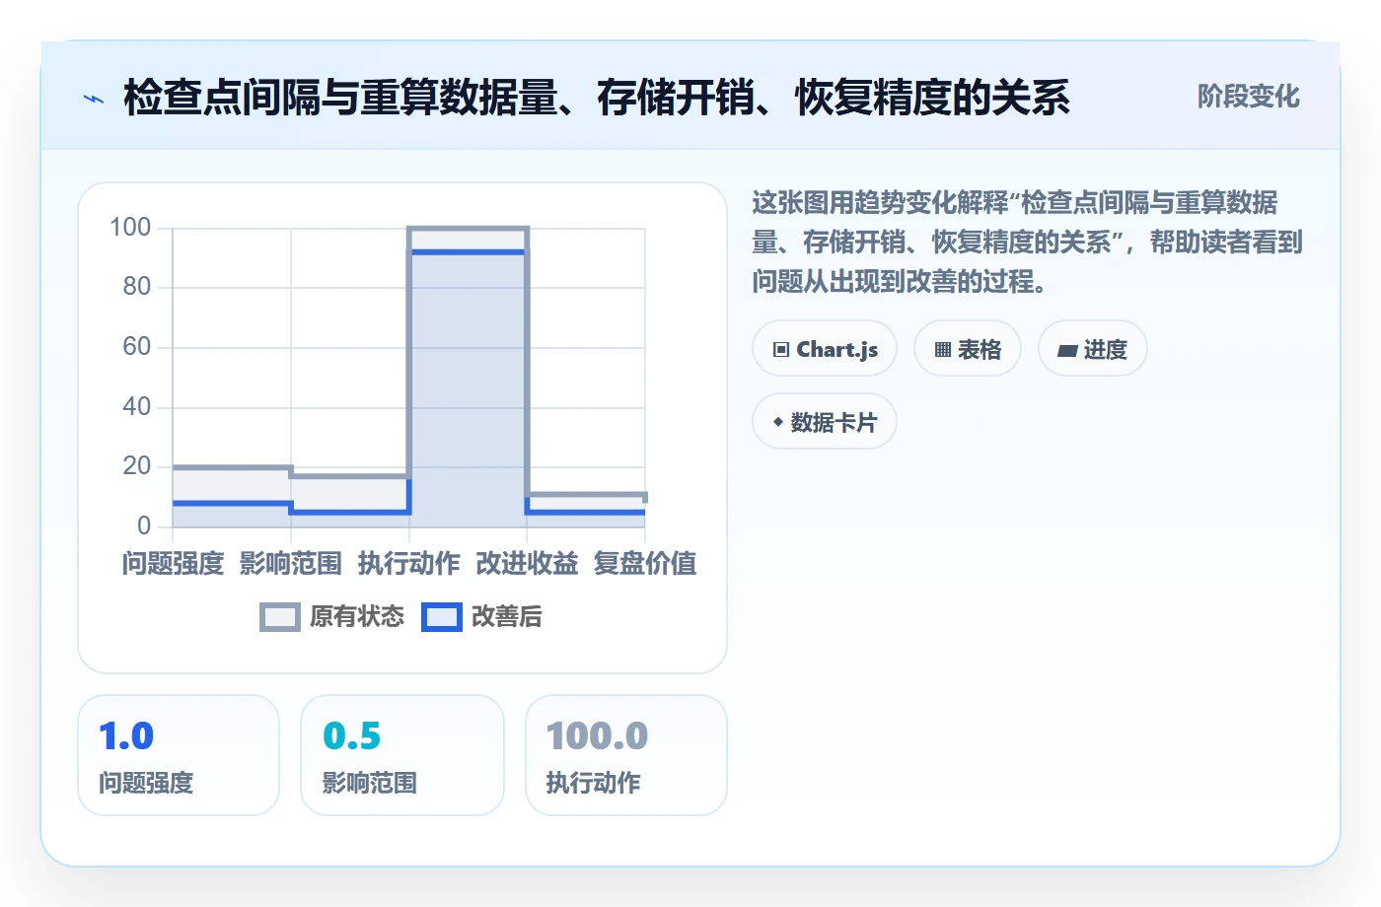The width and height of the screenshot is (1381, 907).
Task: Toggle the 改善后 legend series
Action: 482,617
